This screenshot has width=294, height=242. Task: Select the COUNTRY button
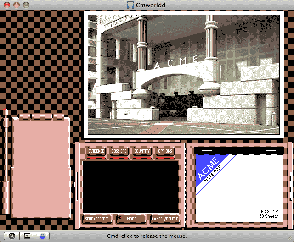click(x=142, y=151)
